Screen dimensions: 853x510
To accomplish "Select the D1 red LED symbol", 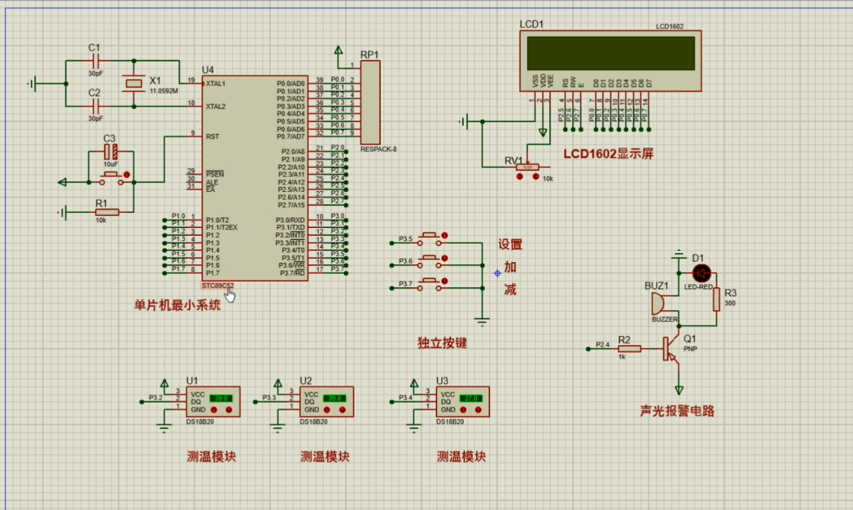I will click(x=702, y=273).
